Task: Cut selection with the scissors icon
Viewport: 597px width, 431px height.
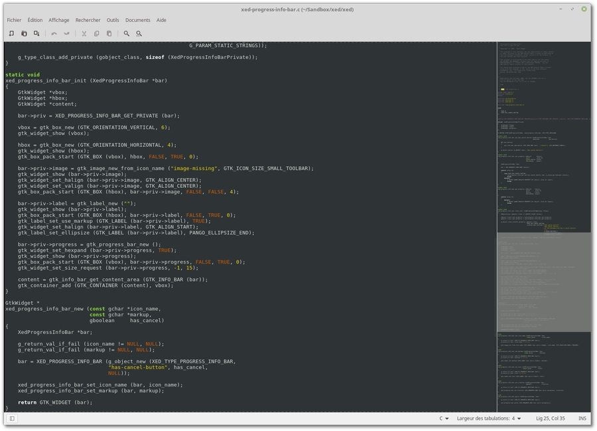Action: pos(84,33)
